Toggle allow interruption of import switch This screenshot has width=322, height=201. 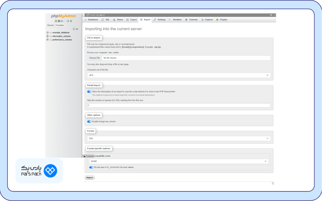(x=89, y=92)
